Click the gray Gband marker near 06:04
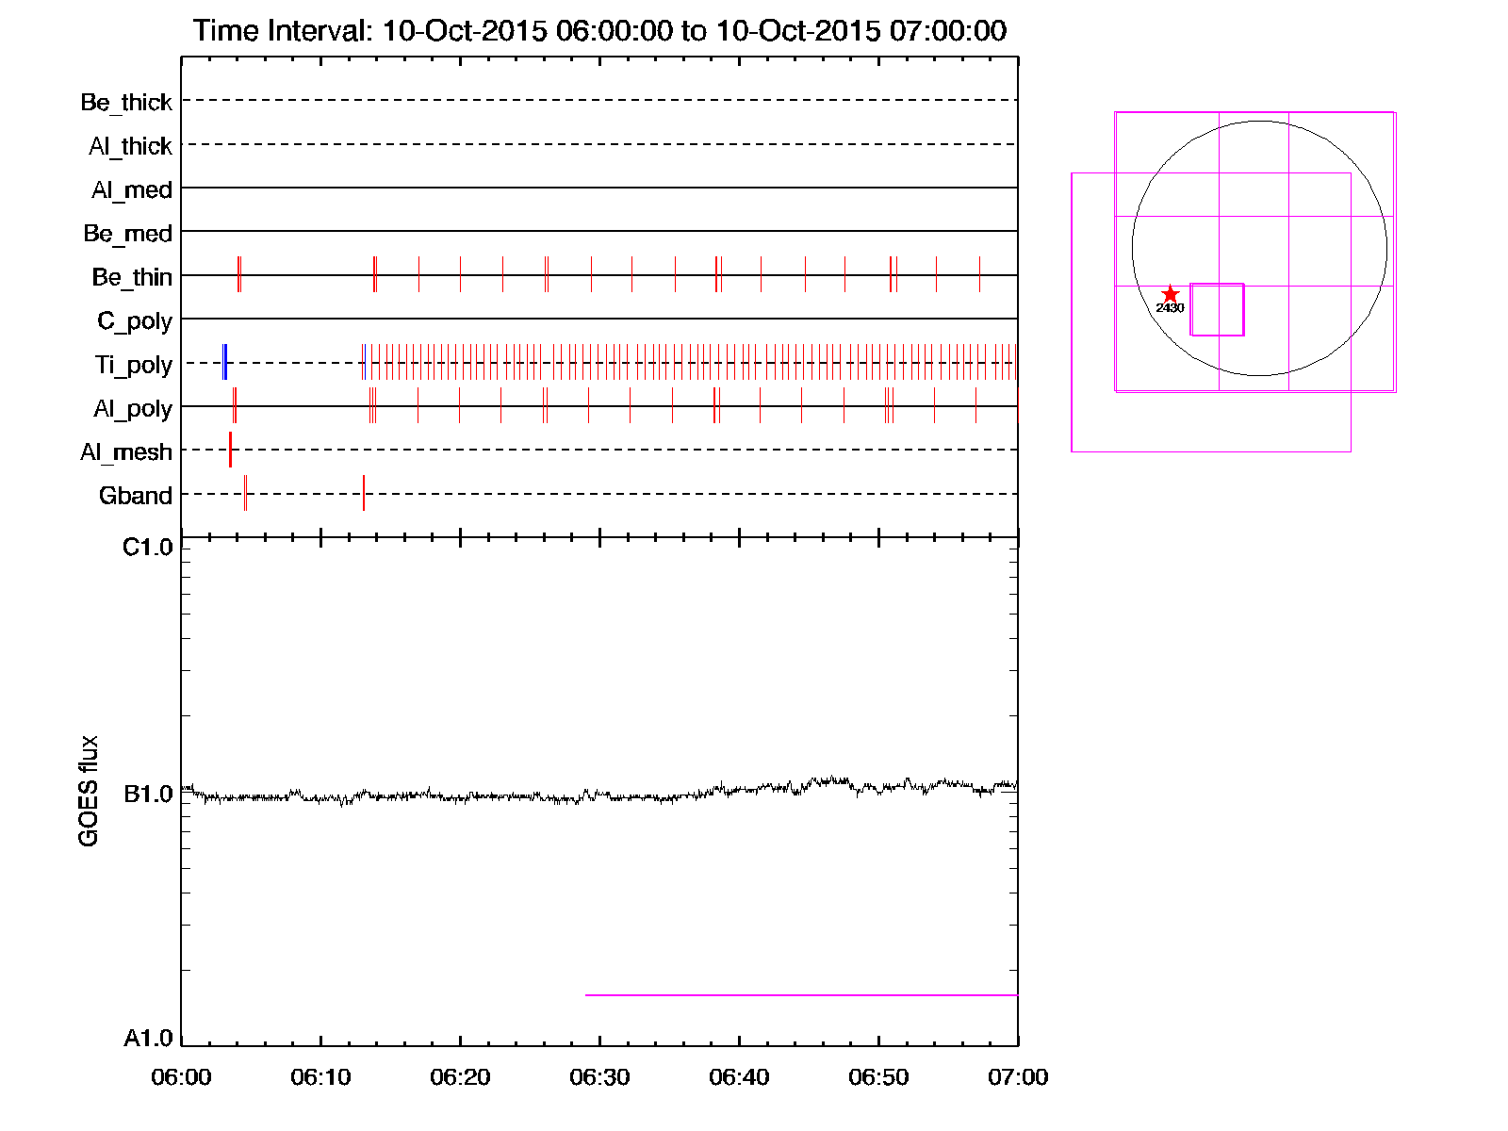Image resolution: width=1508 pixels, height=1131 pixels. (245, 493)
